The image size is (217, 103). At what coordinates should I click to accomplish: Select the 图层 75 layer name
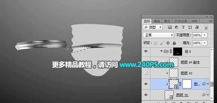[182, 95]
